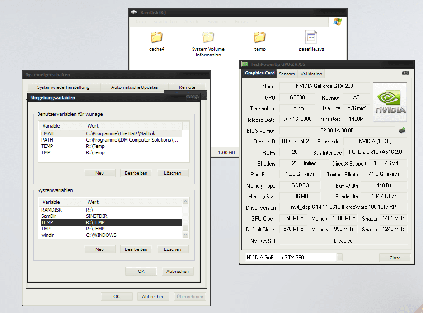Select the EMAIL user variable row
The width and height of the screenshot is (423, 313).
coord(111,133)
